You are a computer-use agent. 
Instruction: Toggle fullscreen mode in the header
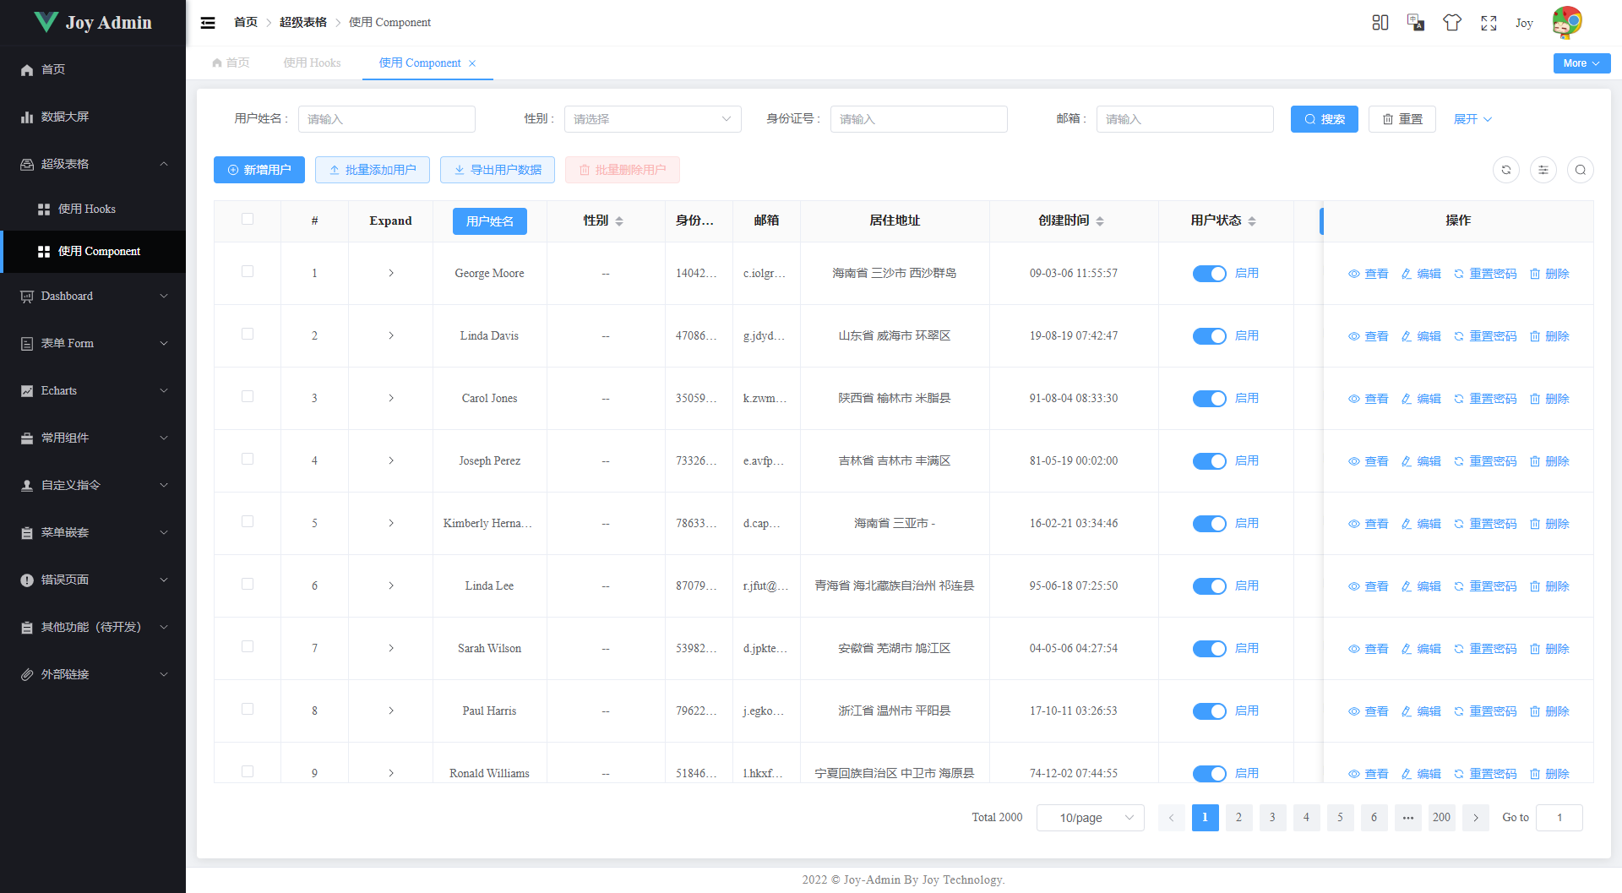[1489, 23]
